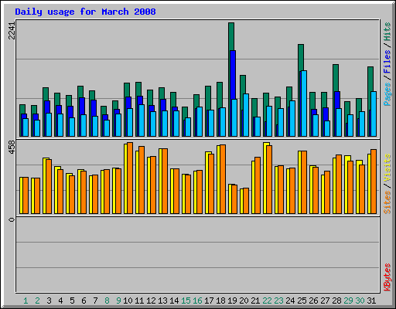396x309 pixels.
Task: Select day 4 on the x-axis
Action: click(x=60, y=301)
